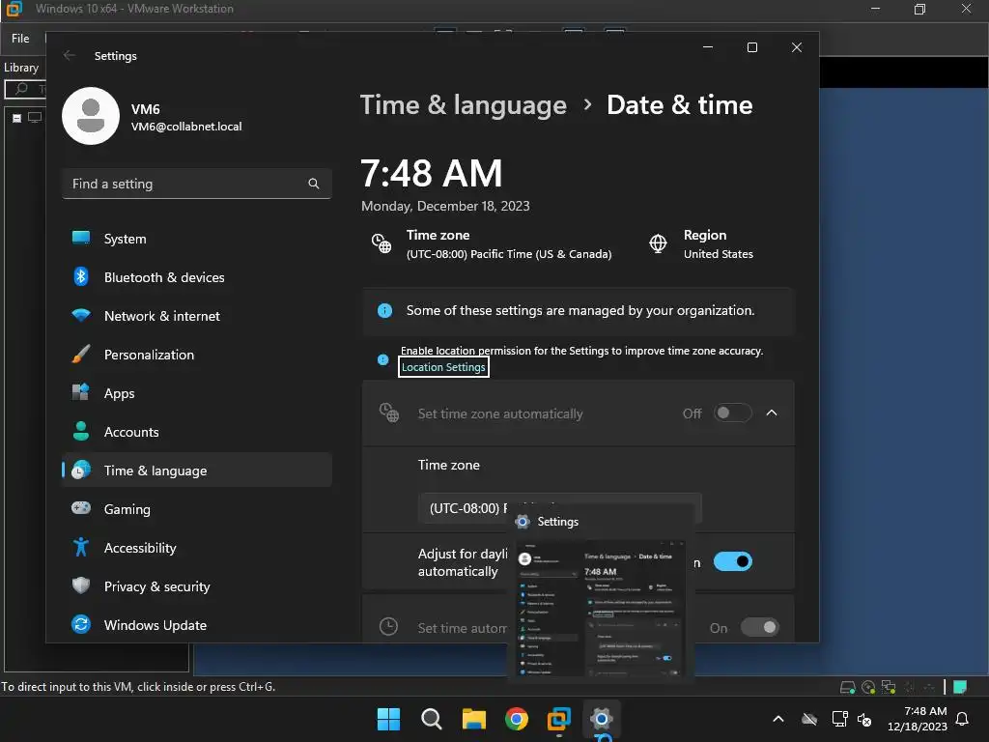Screen dimensions: 989x742
Task: Open Network & internet category
Action: (x=197, y=316)
